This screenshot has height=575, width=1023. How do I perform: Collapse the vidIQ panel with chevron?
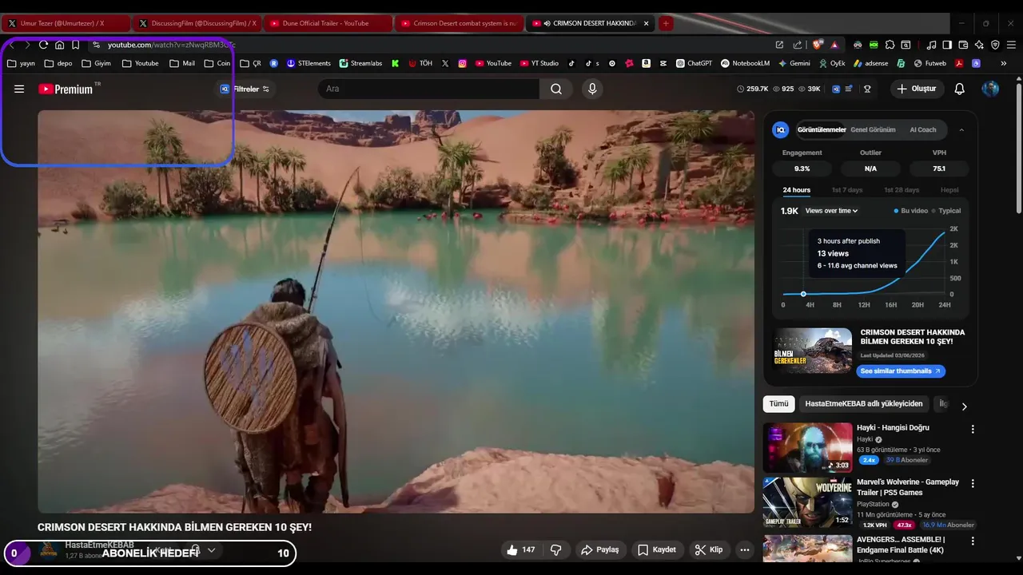pyautogui.click(x=961, y=129)
